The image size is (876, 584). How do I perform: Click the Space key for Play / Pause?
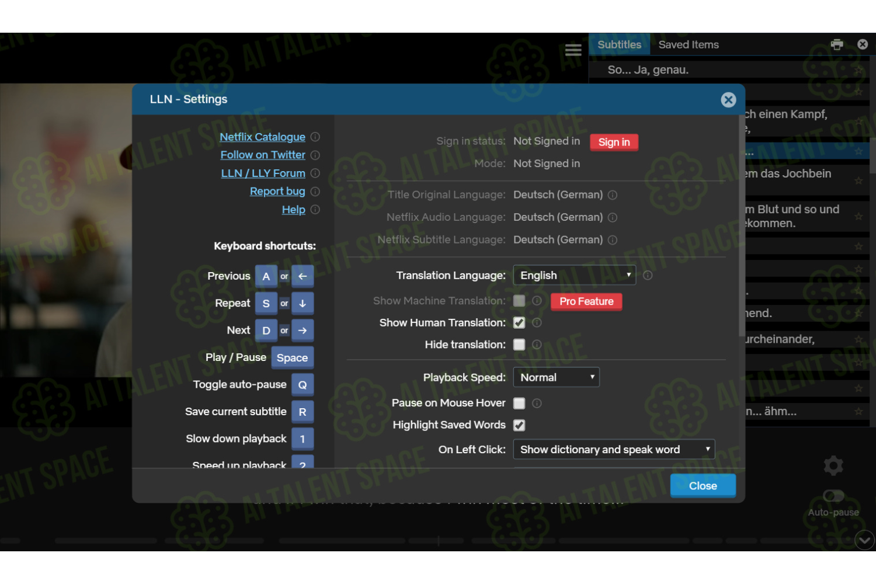pyautogui.click(x=292, y=357)
